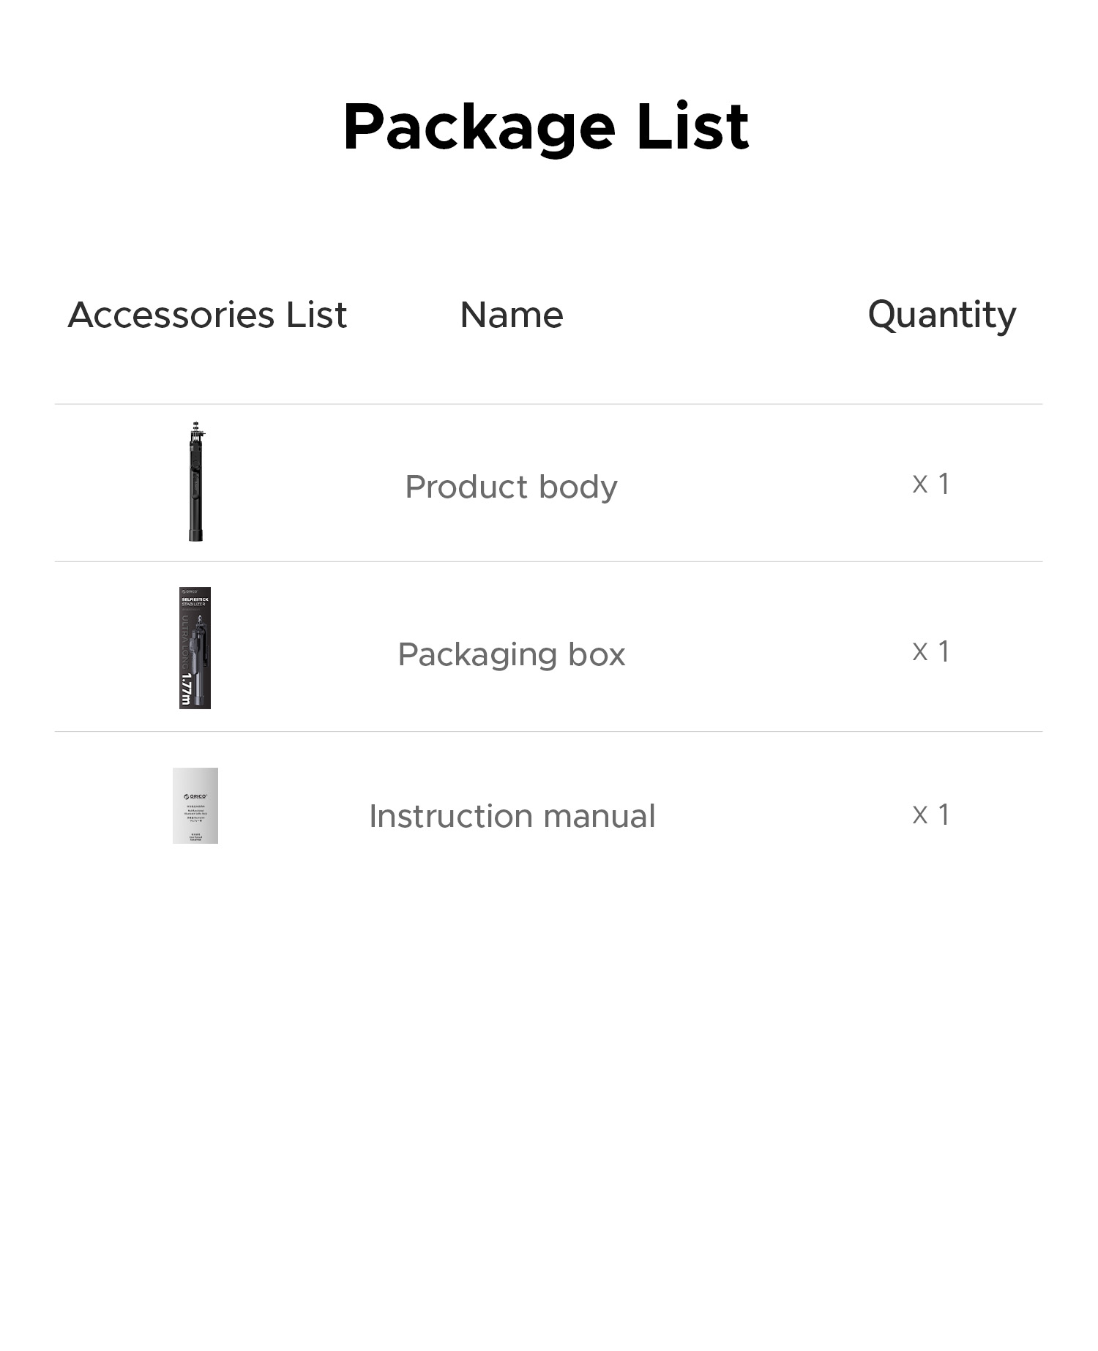This screenshot has height=1351, width=1098.
Task: Click the quantity x 1 for Product body
Action: pyautogui.click(x=930, y=484)
